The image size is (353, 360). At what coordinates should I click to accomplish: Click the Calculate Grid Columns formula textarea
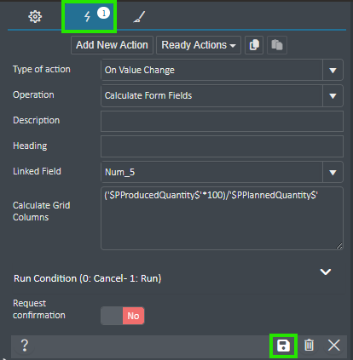pyautogui.click(x=222, y=218)
